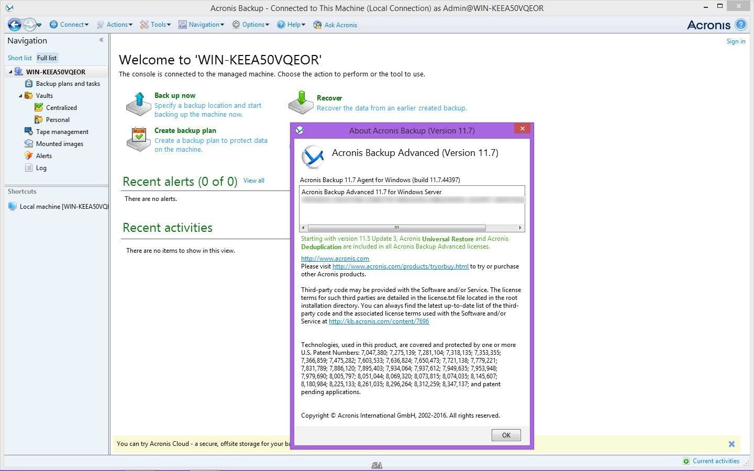This screenshot has width=754, height=471.
Task: Click Ask Acronis in the toolbar
Action: 335,25
